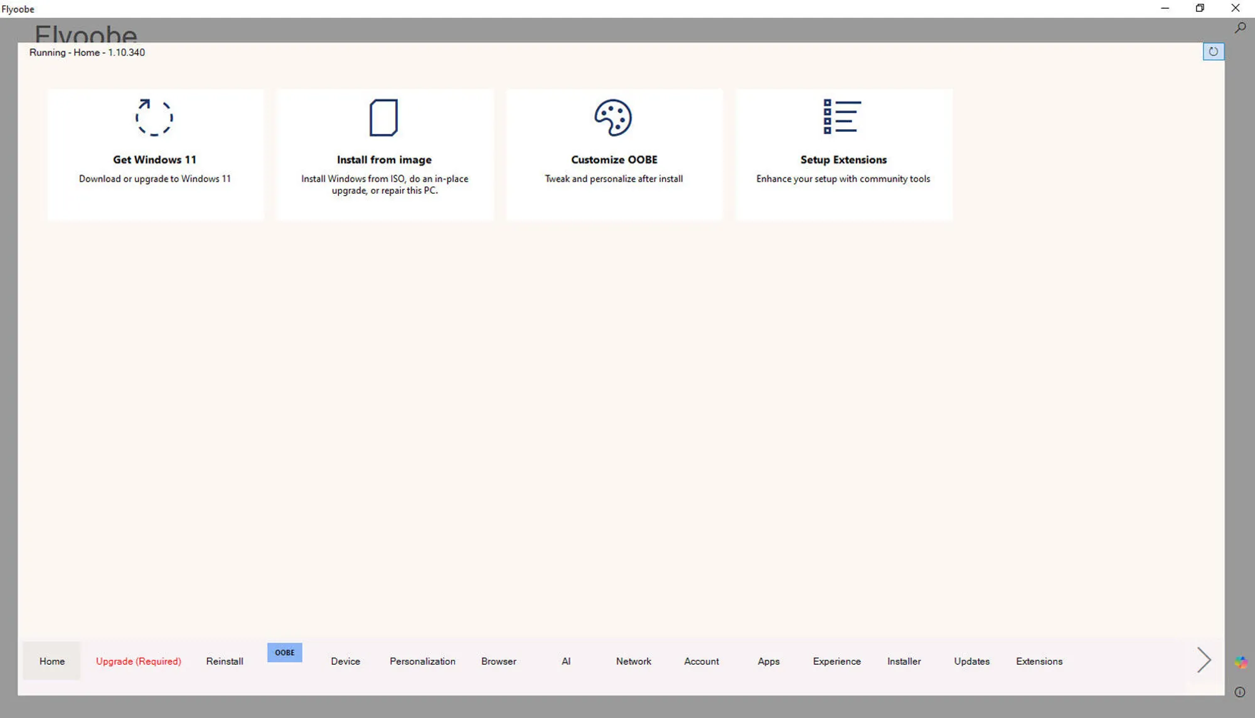1255x718 pixels.
Task: Open the Network tab
Action: pyautogui.click(x=634, y=661)
